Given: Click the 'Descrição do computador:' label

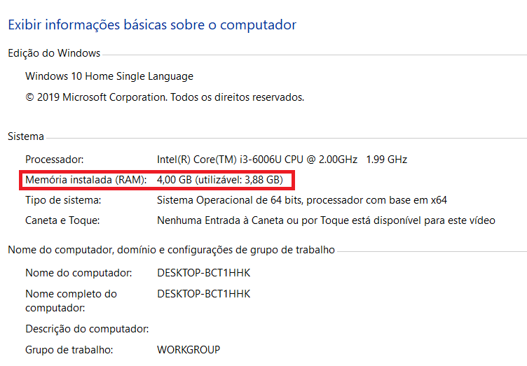Looking at the screenshot, I should 87,329.
